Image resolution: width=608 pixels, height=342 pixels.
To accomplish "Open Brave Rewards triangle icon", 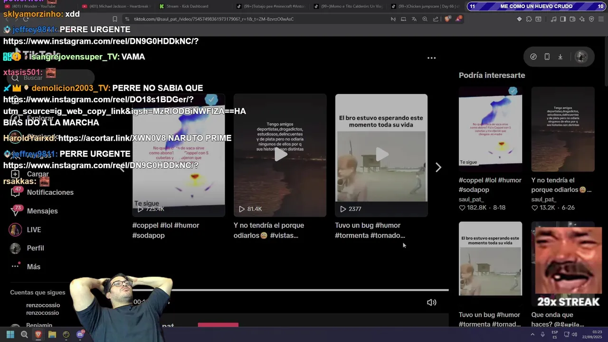I will coord(458,19).
